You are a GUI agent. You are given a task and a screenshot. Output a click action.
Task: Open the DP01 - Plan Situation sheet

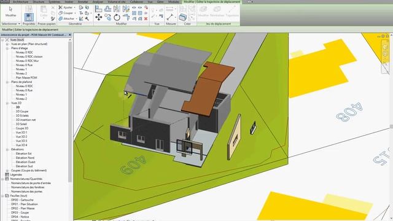[25, 204]
